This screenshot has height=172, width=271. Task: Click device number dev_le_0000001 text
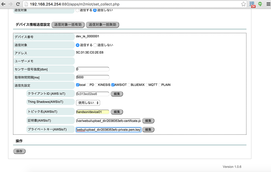(88, 36)
